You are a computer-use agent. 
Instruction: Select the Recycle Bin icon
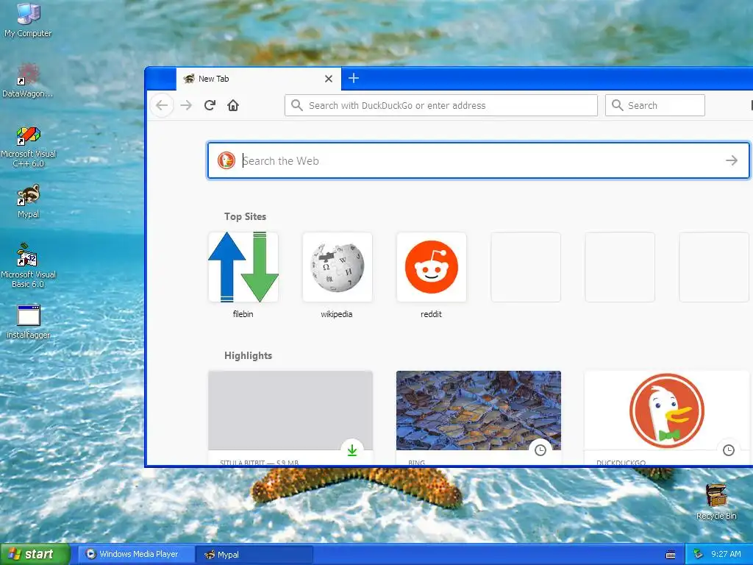(x=716, y=502)
